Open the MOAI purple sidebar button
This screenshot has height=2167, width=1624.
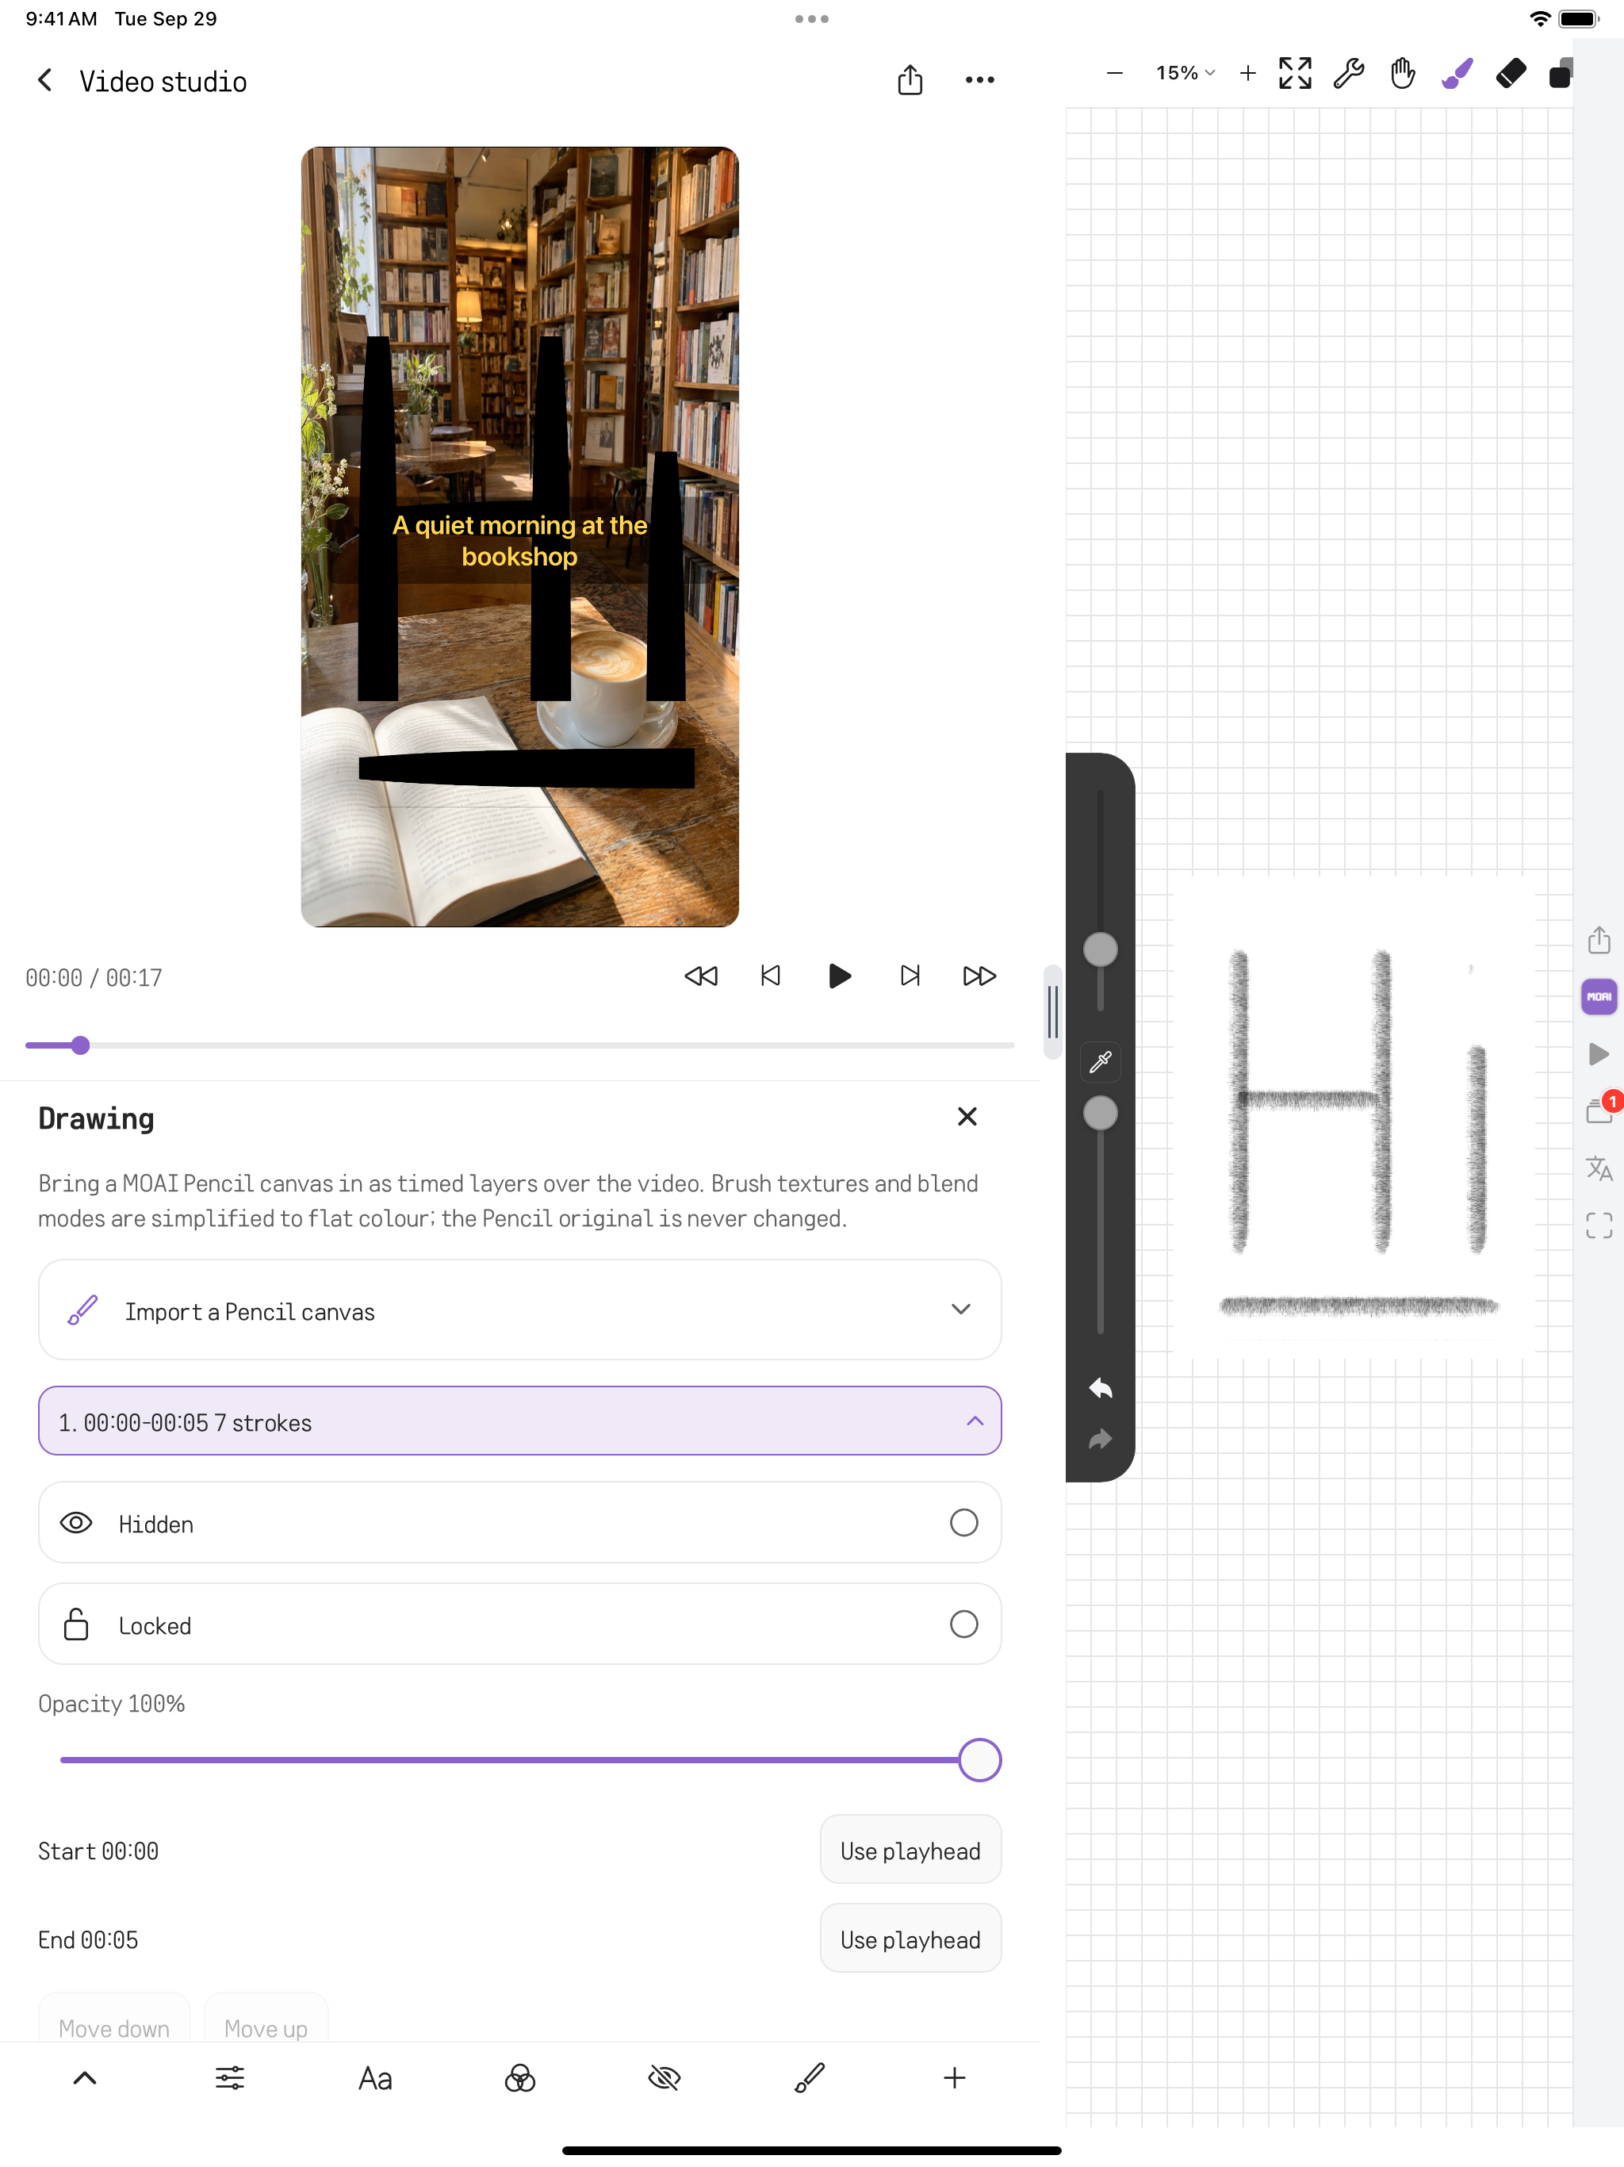pos(1599,996)
